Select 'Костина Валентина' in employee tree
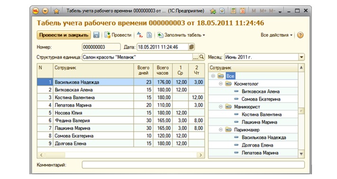 click(x=262, y=115)
